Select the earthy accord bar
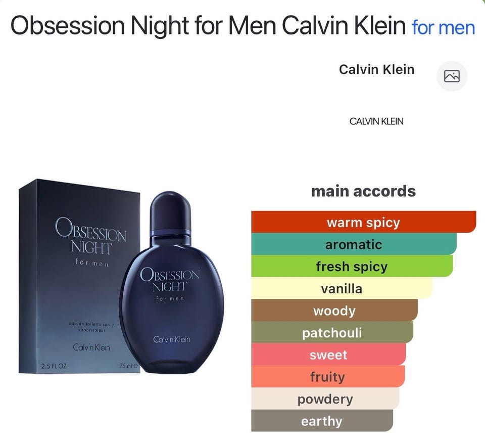Screen dimensions: 485x443 (322, 421)
